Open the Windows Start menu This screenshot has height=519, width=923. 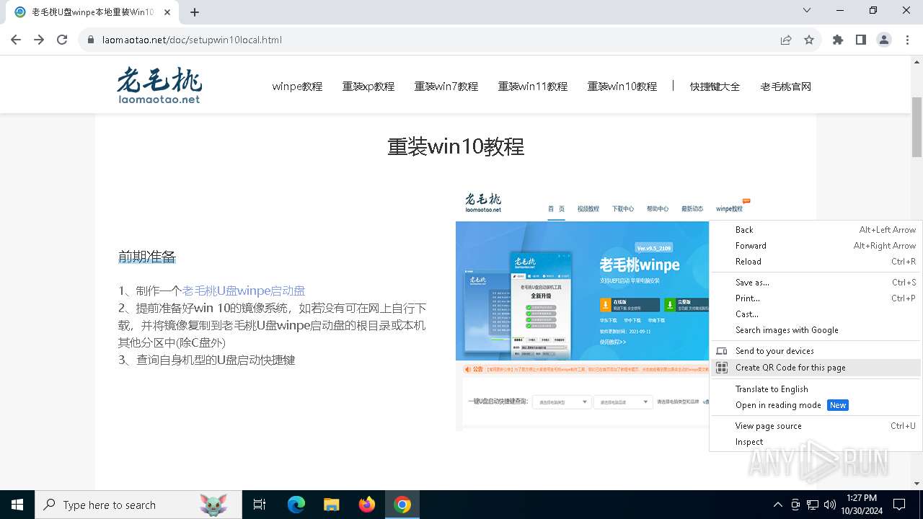[x=17, y=505]
